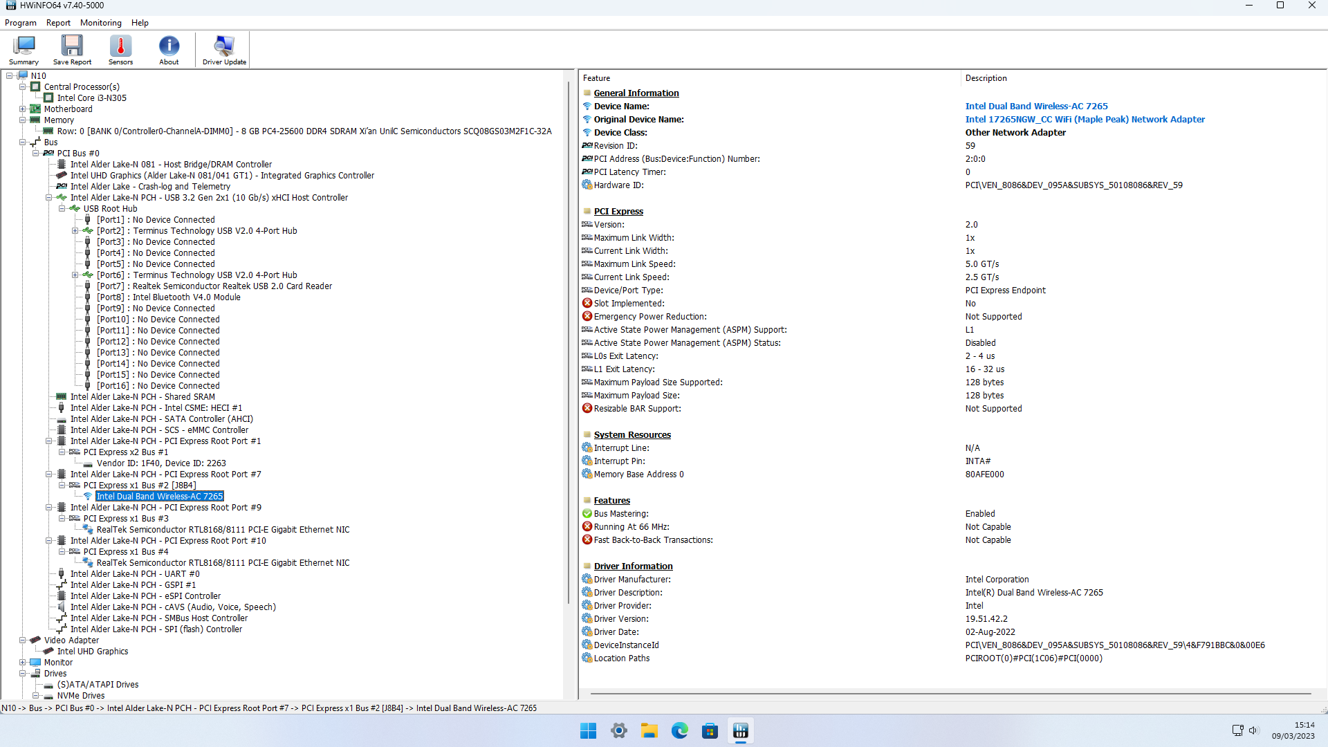The height and width of the screenshot is (747, 1328).
Task: Select Intel Bluetooth V4.0 Module on Port8
Action: coord(169,297)
